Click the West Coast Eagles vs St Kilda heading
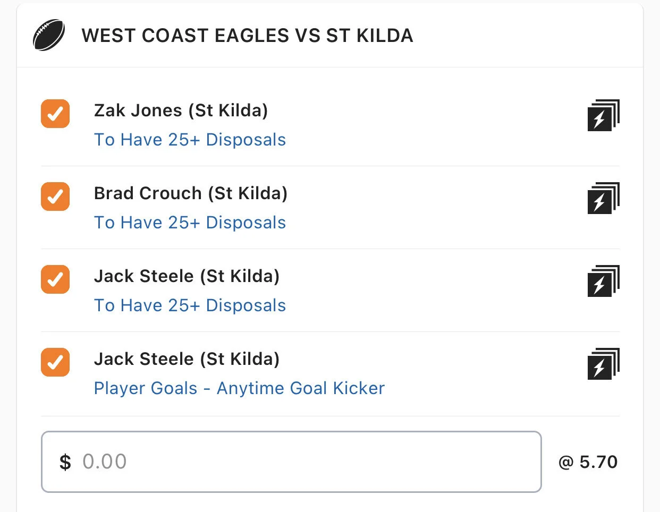The image size is (660, 512). pos(247,36)
